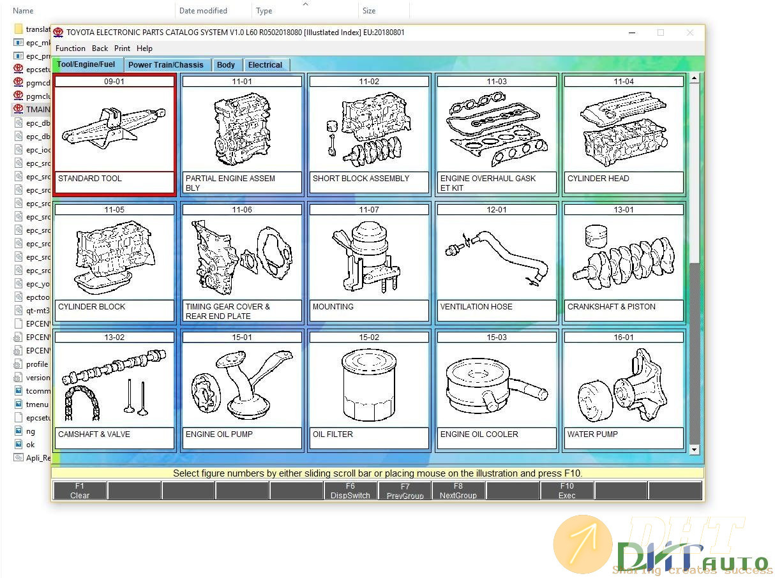Select the epc_ioc file in Explorer
775x578 pixels.
coord(31,149)
